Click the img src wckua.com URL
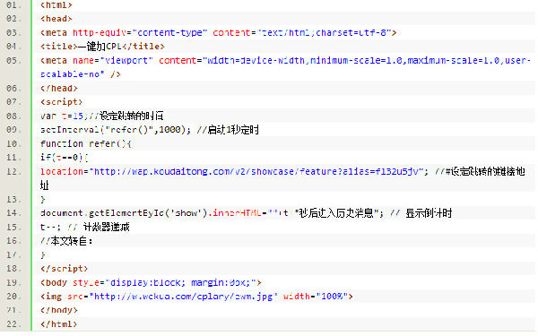 pos(183,297)
